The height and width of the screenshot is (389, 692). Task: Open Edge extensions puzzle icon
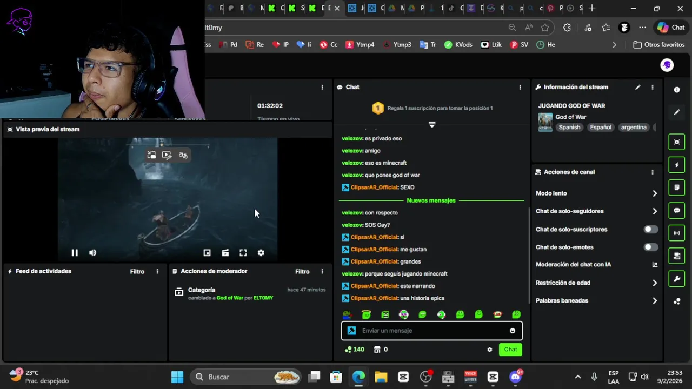(567, 28)
